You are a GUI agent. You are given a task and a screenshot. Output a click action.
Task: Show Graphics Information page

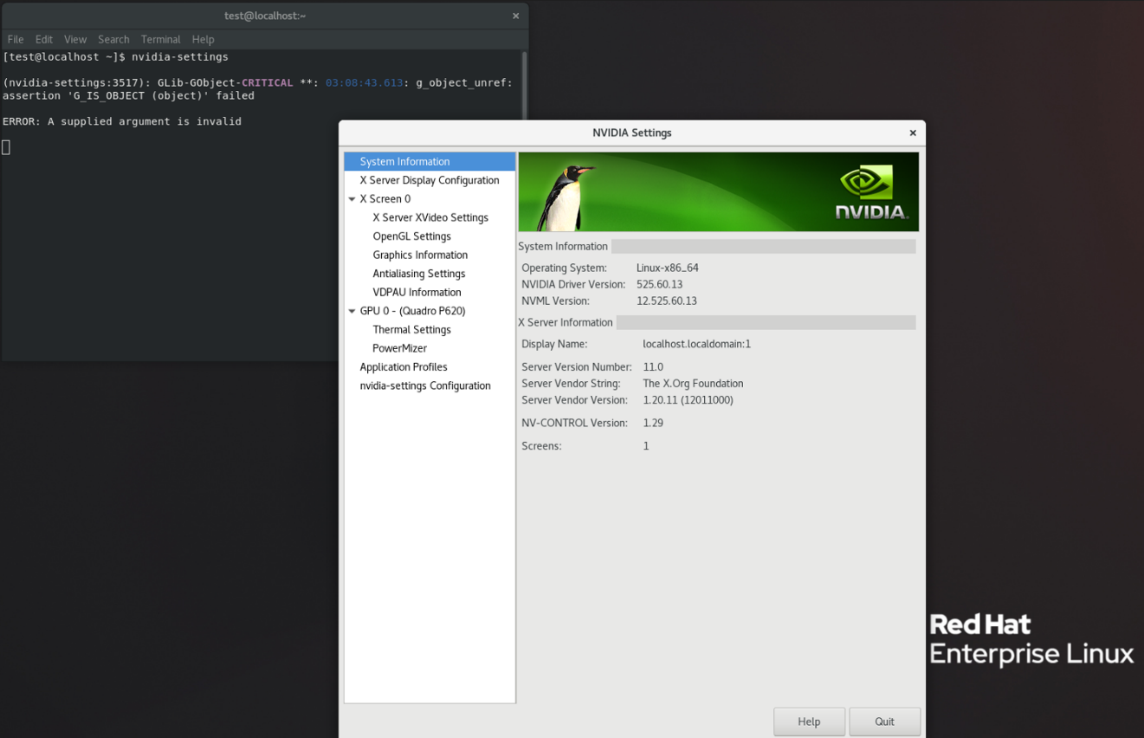pyautogui.click(x=420, y=255)
